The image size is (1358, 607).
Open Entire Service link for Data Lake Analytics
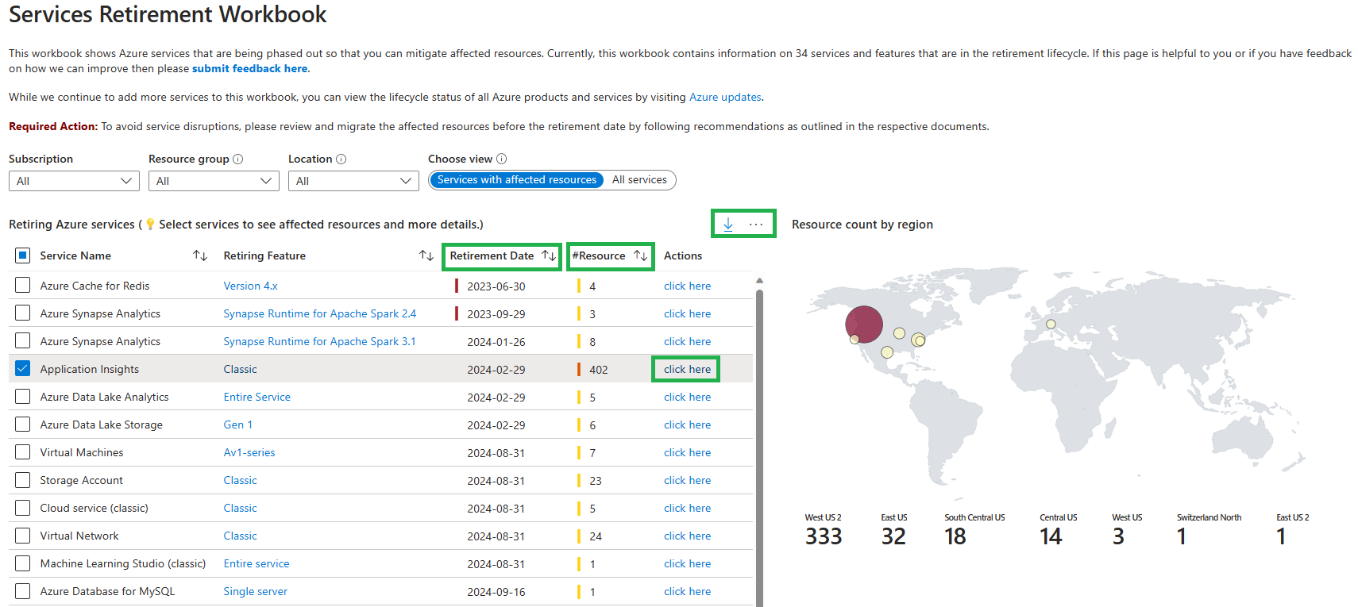257,397
